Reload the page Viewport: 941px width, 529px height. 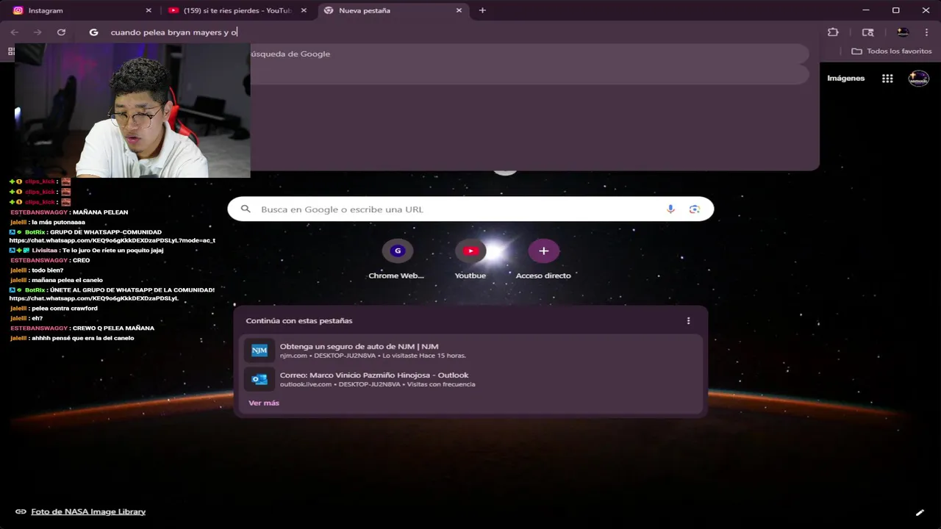click(x=61, y=32)
